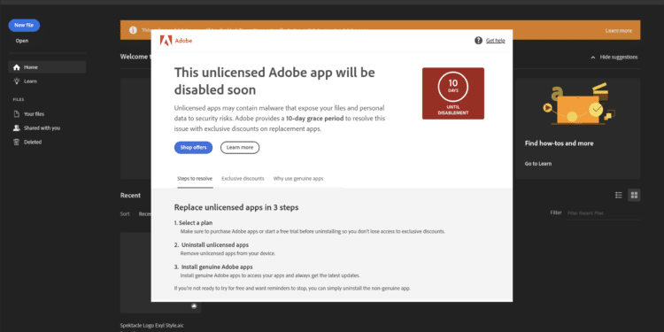Click the Filter Recent Files field
Image resolution: width=664 pixels, height=332 pixels.
pyautogui.click(x=604, y=213)
